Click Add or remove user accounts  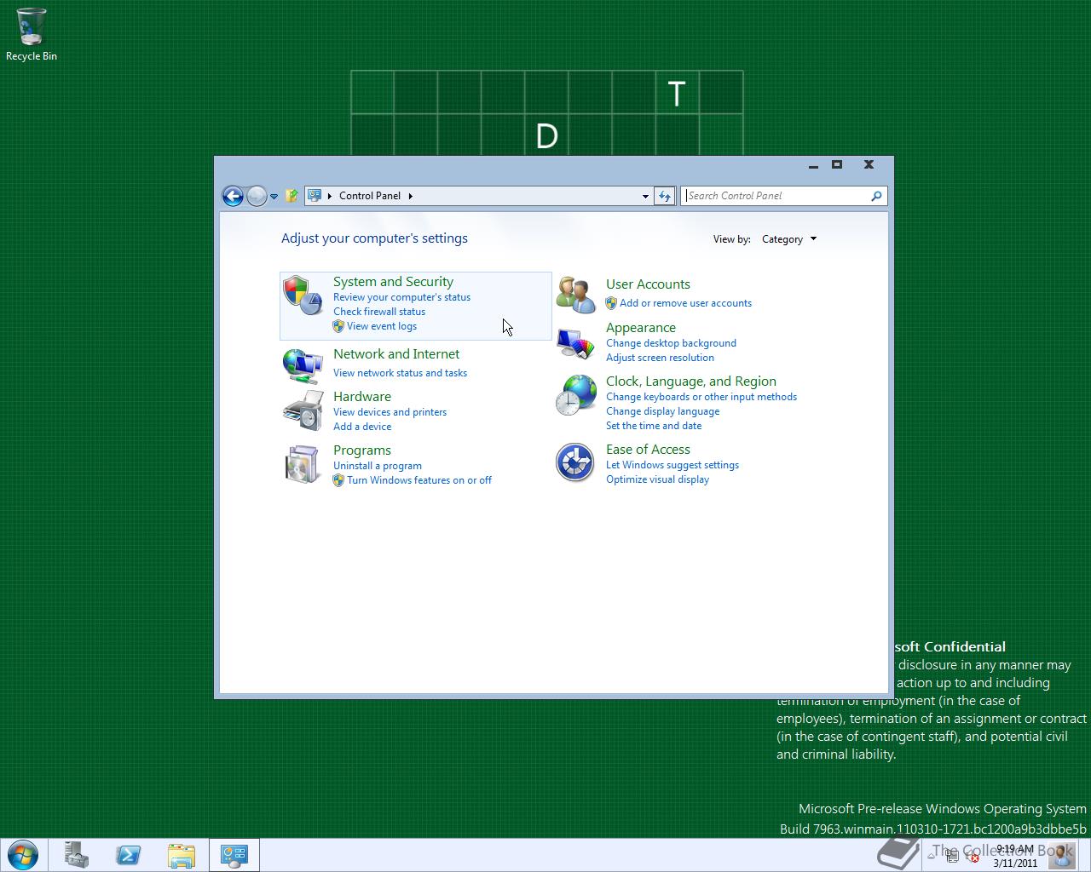coord(685,303)
